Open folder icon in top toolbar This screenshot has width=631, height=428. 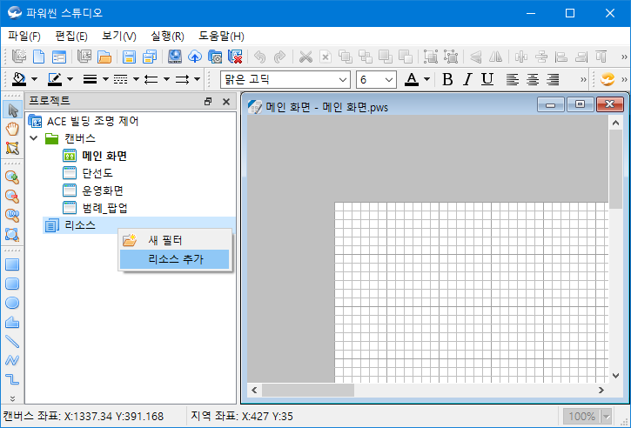coord(104,57)
